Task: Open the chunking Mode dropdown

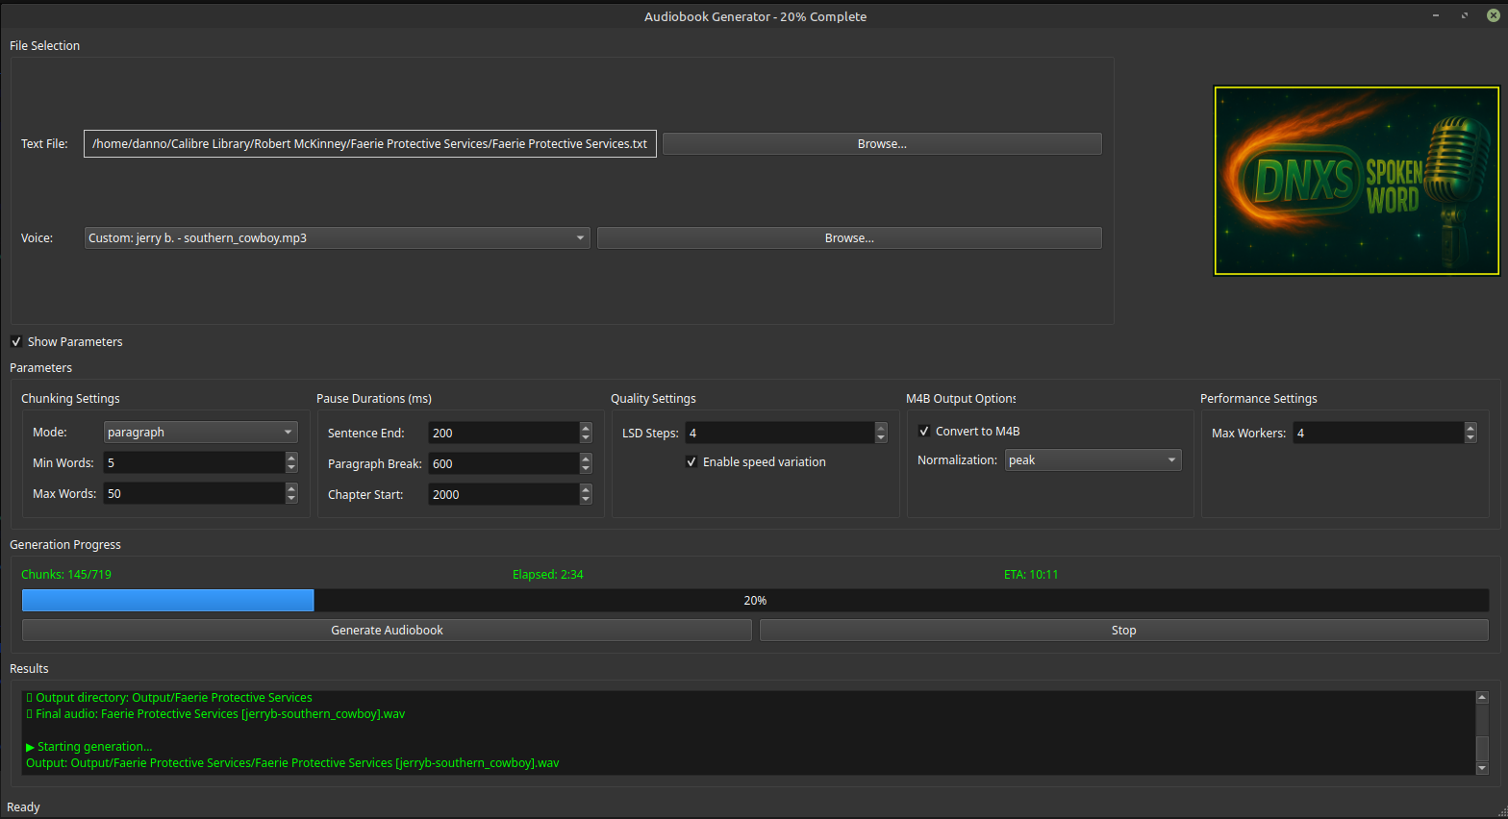Action: pos(201,433)
